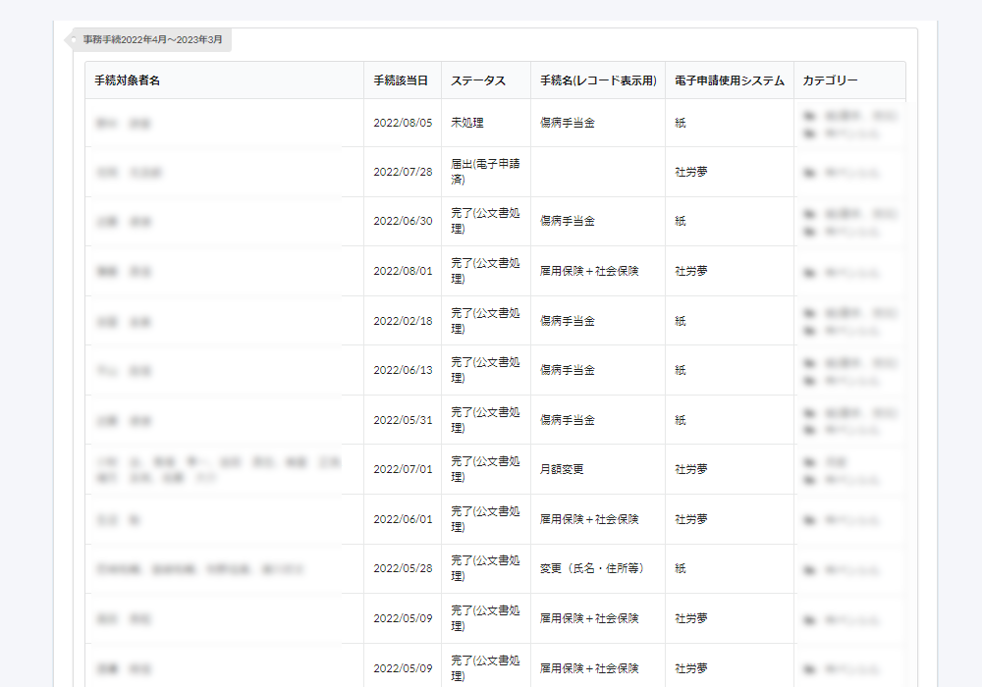The height and width of the screenshot is (687, 982).
Task: Click 傷病手当金 in the 2022/06/13 row
Action: pyautogui.click(x=568, y=370)
